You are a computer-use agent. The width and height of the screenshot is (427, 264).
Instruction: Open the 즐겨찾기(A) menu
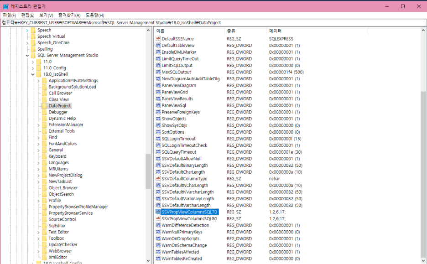tap(69, 15)
